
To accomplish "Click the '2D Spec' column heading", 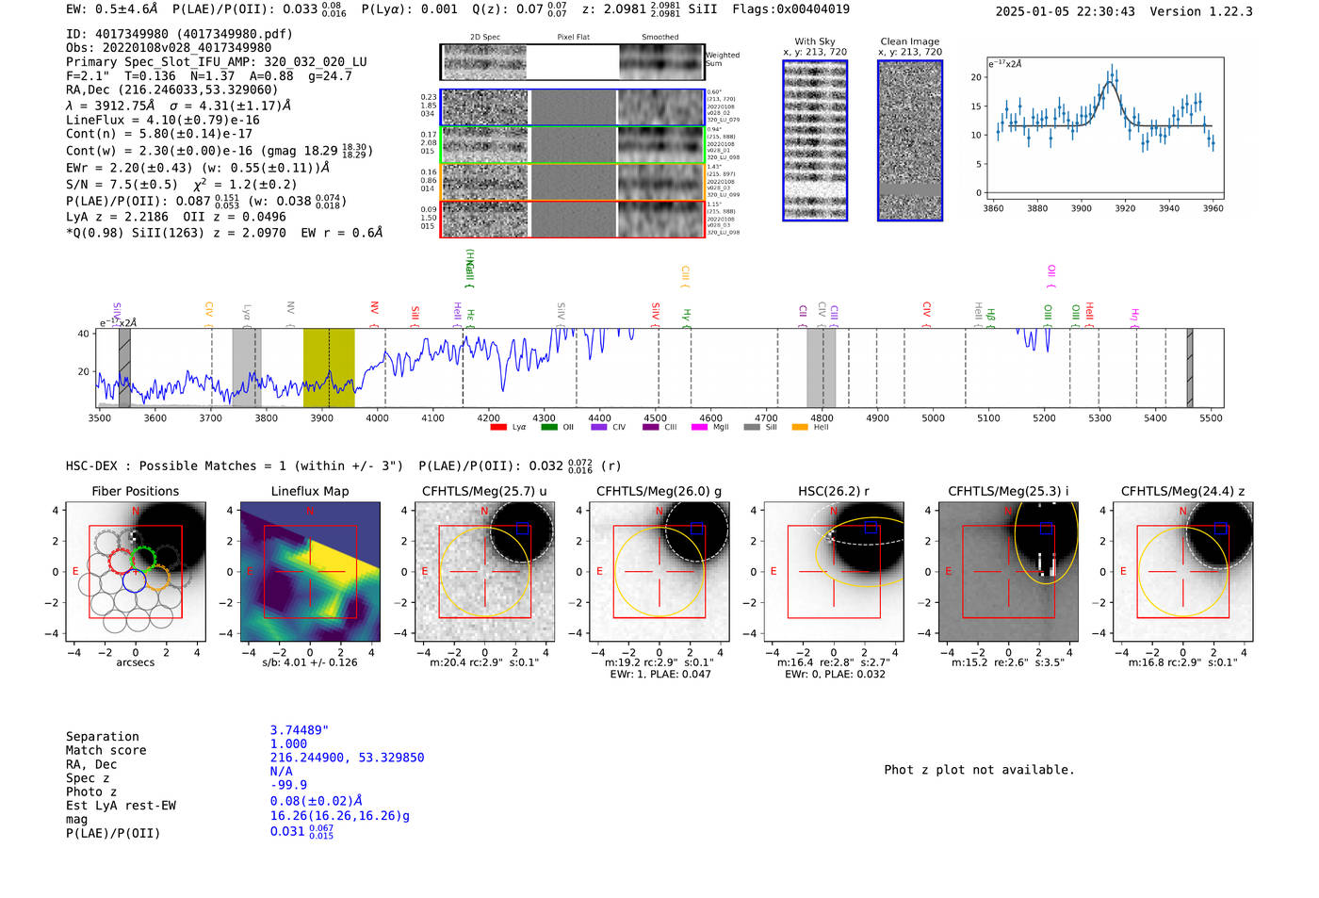I will pyautogui.click(x=485, y=38).
